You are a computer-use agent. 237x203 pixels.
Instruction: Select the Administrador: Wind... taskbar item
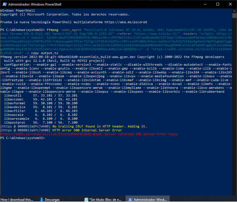click(148, 199)
